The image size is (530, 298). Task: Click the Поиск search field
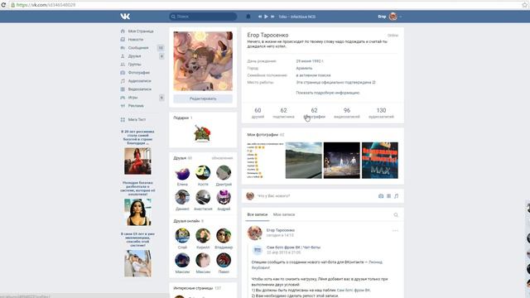click(x=203, y=17)
